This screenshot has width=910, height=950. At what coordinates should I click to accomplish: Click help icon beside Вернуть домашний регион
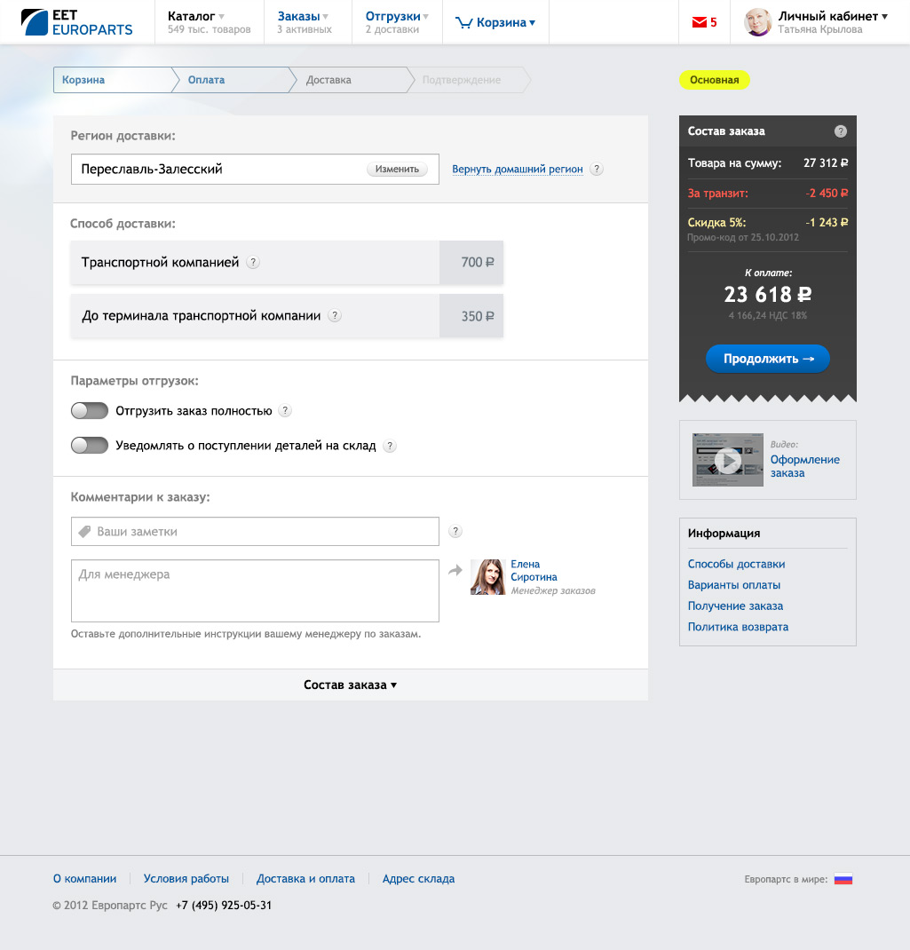click(x=597, y=170)
